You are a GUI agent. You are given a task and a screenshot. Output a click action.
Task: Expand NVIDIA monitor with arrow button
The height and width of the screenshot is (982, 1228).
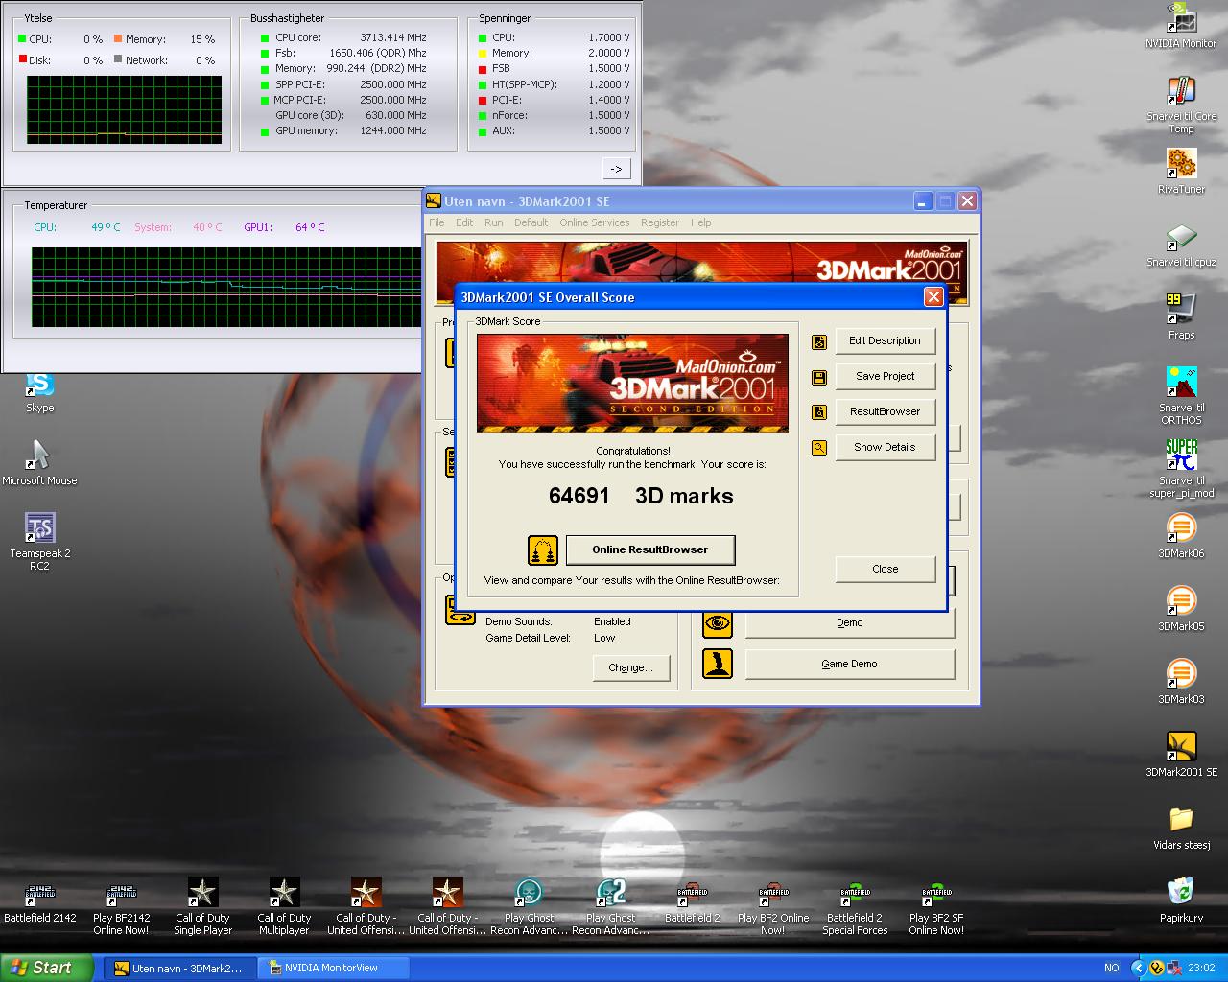[616, 169]
